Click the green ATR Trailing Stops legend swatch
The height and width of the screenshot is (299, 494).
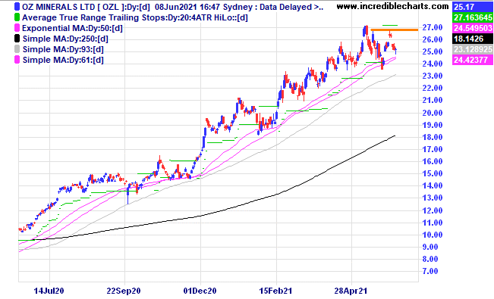17,17
